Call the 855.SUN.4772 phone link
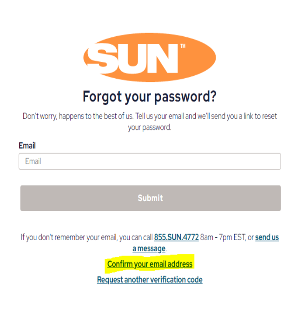Viewport: 303px width, 309px height. point(176,237)
